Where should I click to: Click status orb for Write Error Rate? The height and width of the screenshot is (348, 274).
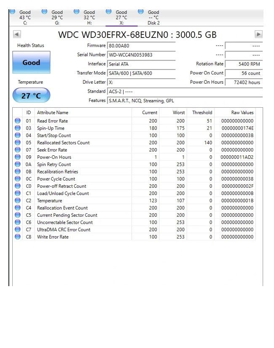[x=18, y=237]
